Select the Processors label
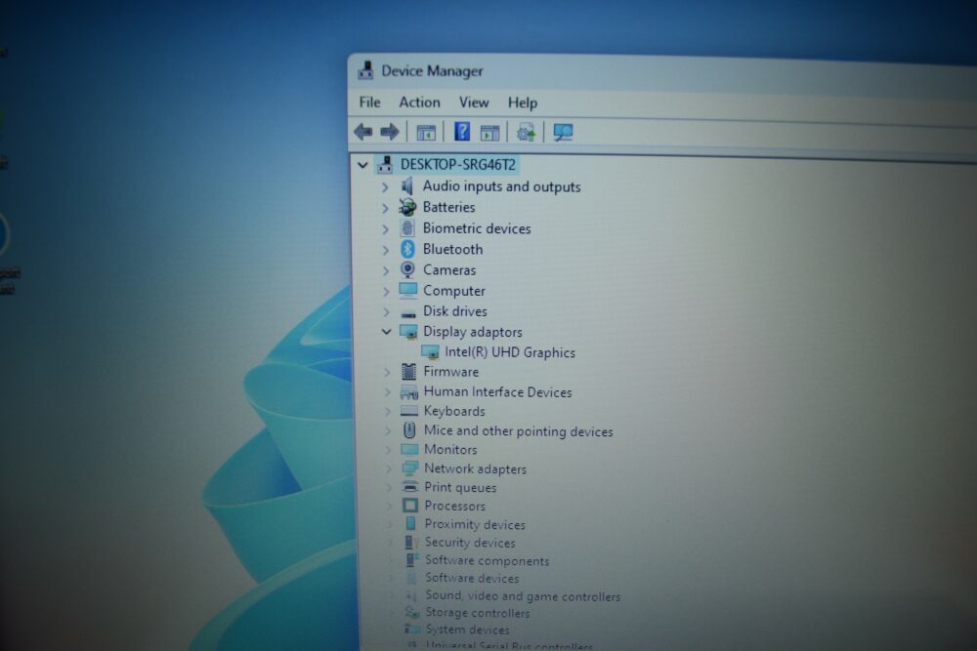The width and height of the screenshot is (977, 651). (454, 506)
